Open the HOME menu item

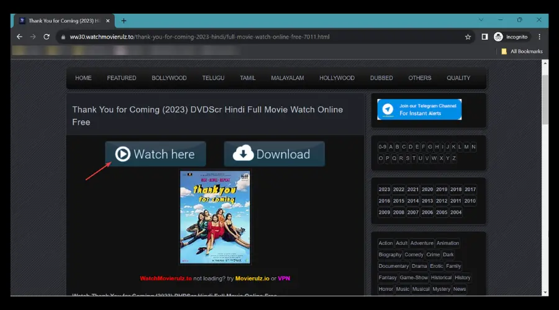tap(83, 78)
